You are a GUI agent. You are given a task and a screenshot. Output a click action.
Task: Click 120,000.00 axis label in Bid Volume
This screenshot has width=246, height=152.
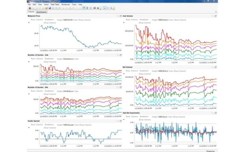click(129, 77)
